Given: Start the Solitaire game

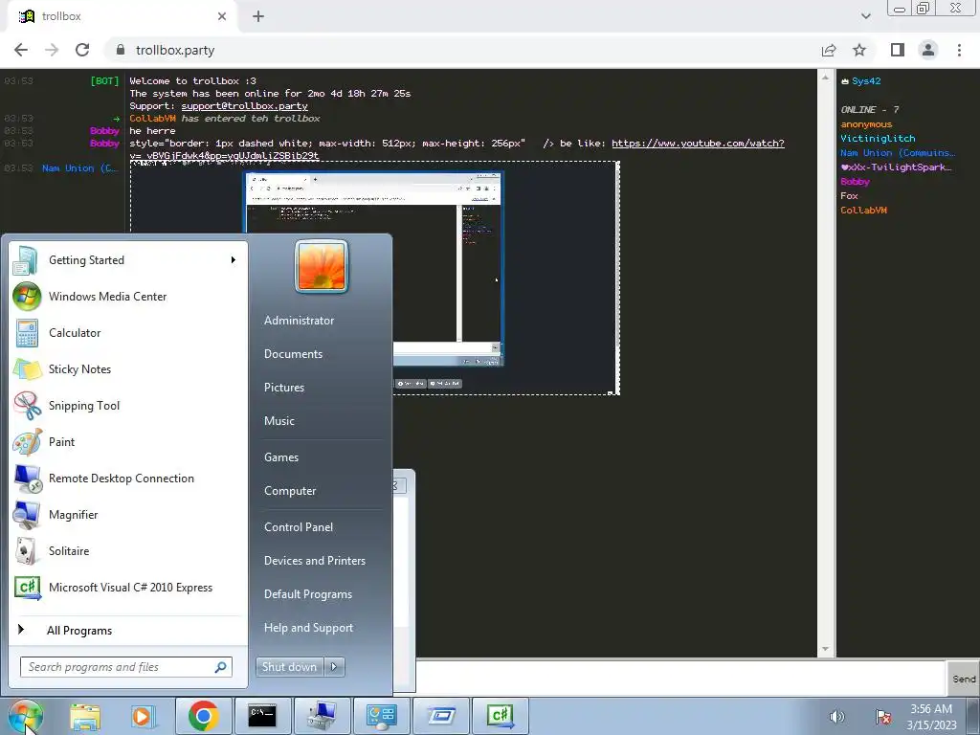Looking at the screenshot, I should [x=128, y=550].
